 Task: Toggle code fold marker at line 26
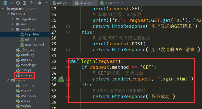pyautogui.click(x=68, y=26)
